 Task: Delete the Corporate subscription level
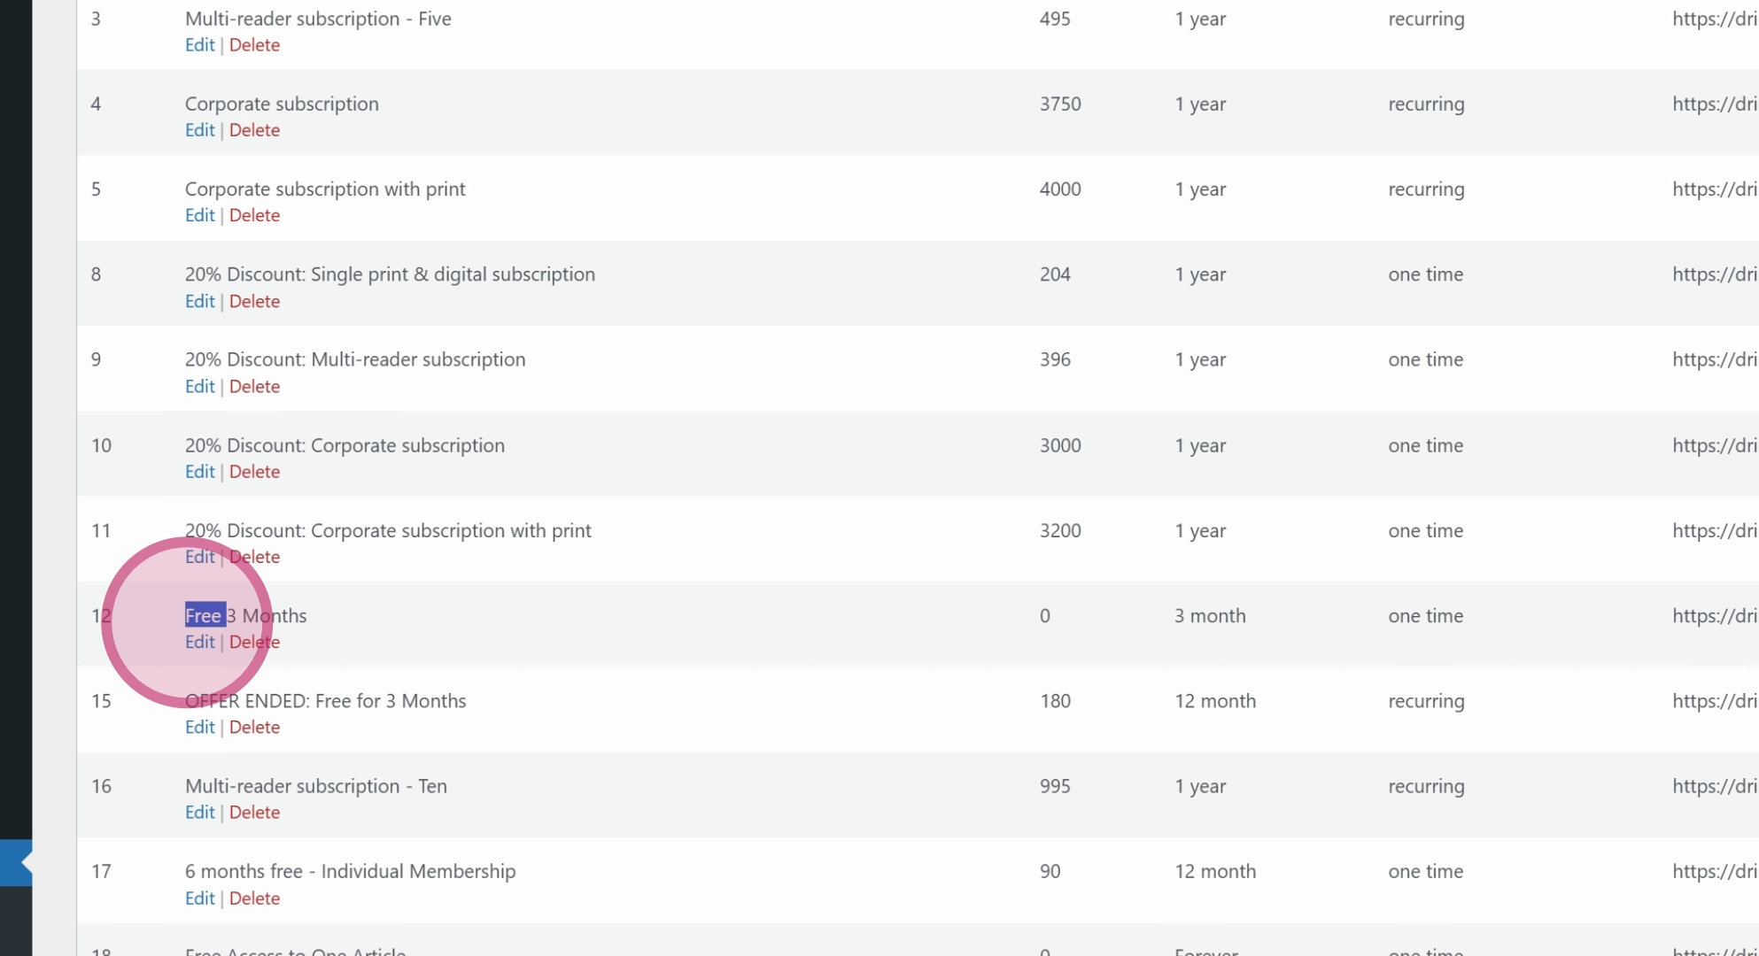coord(254,130)
